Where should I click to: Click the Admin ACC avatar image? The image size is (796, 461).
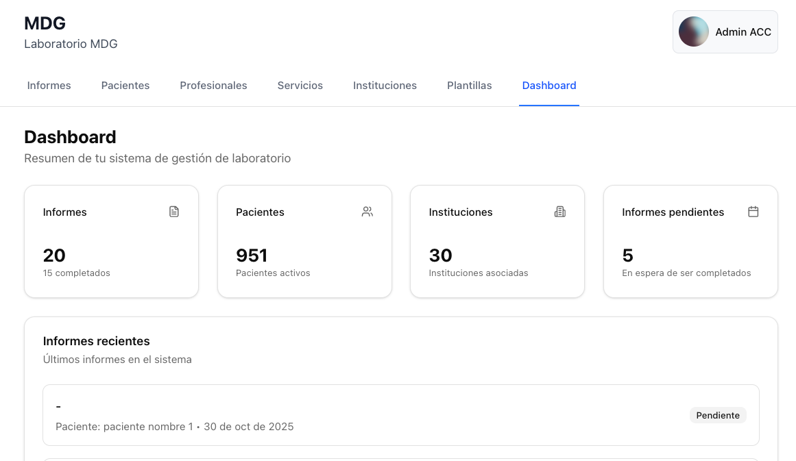point(694,32)
